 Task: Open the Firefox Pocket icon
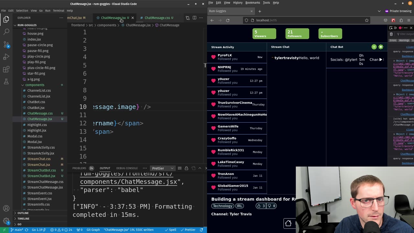point(386,20)
